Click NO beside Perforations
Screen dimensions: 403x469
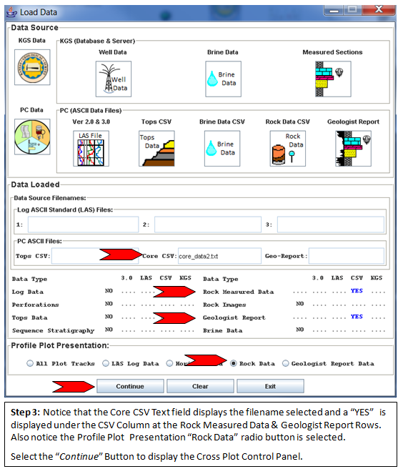coord(109,304)
